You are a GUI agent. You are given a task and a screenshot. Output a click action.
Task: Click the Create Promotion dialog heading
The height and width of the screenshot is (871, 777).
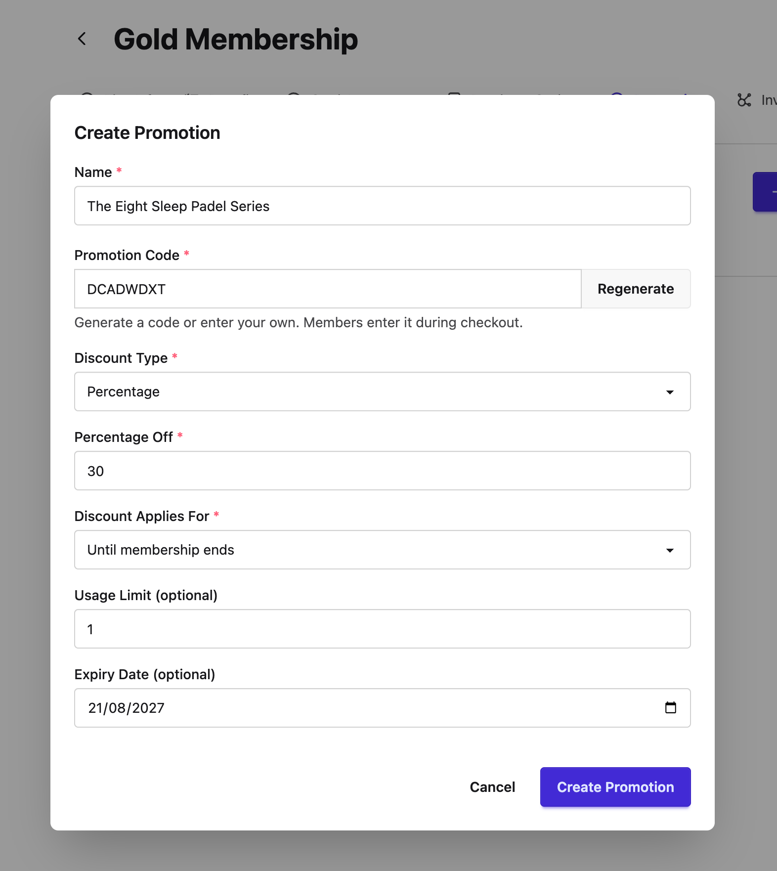(147, 132)
